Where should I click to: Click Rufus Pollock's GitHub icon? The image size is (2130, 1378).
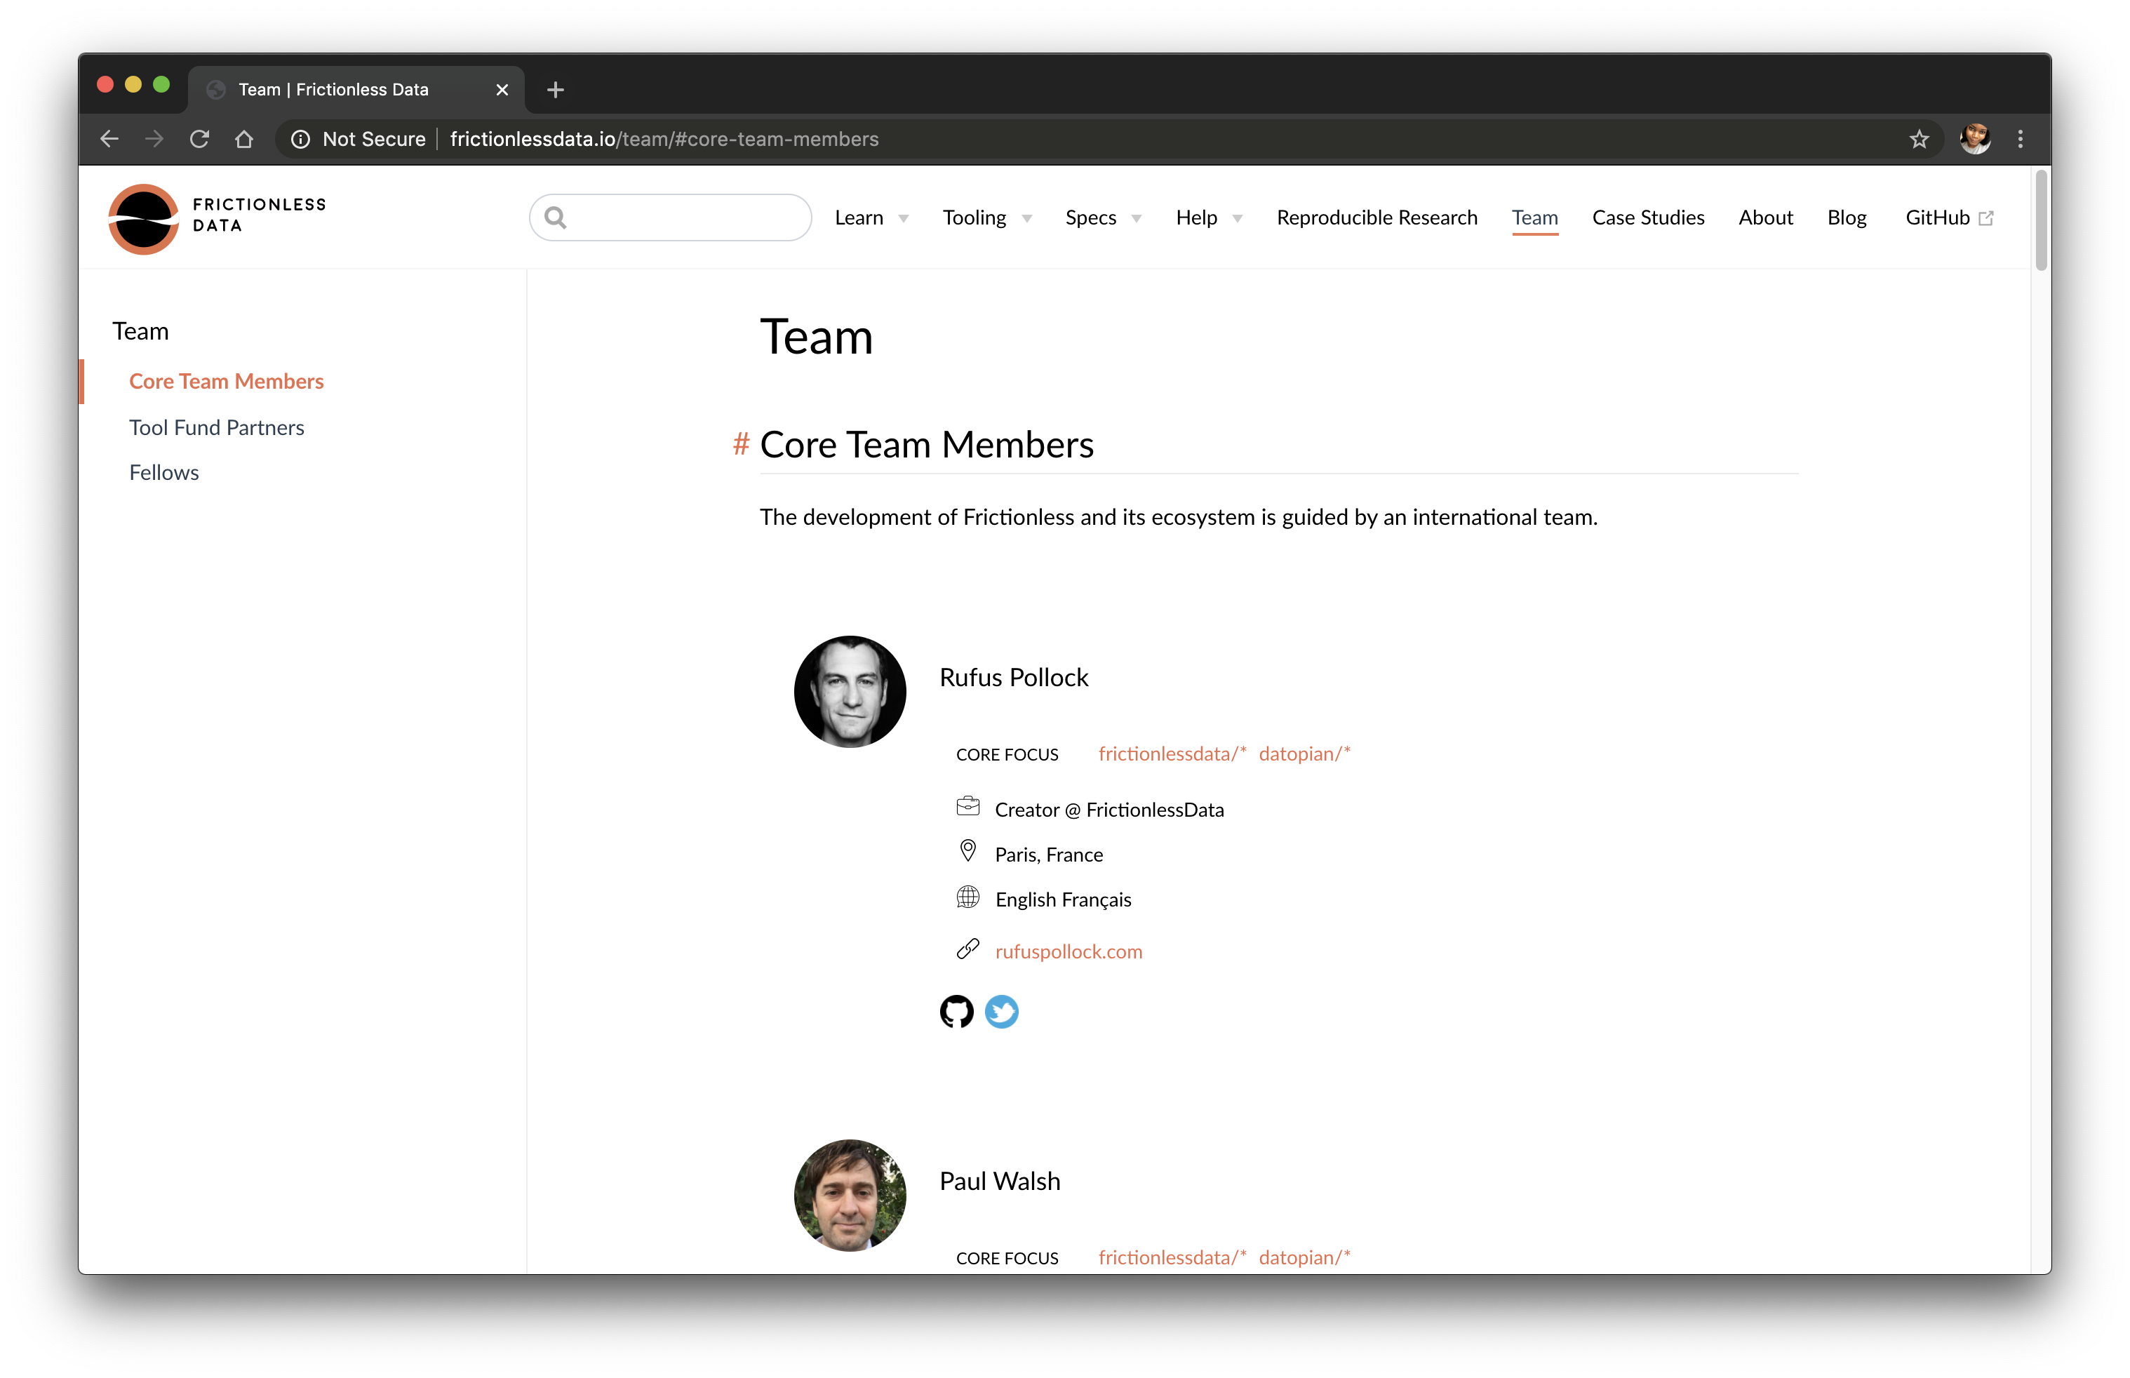956,1012
